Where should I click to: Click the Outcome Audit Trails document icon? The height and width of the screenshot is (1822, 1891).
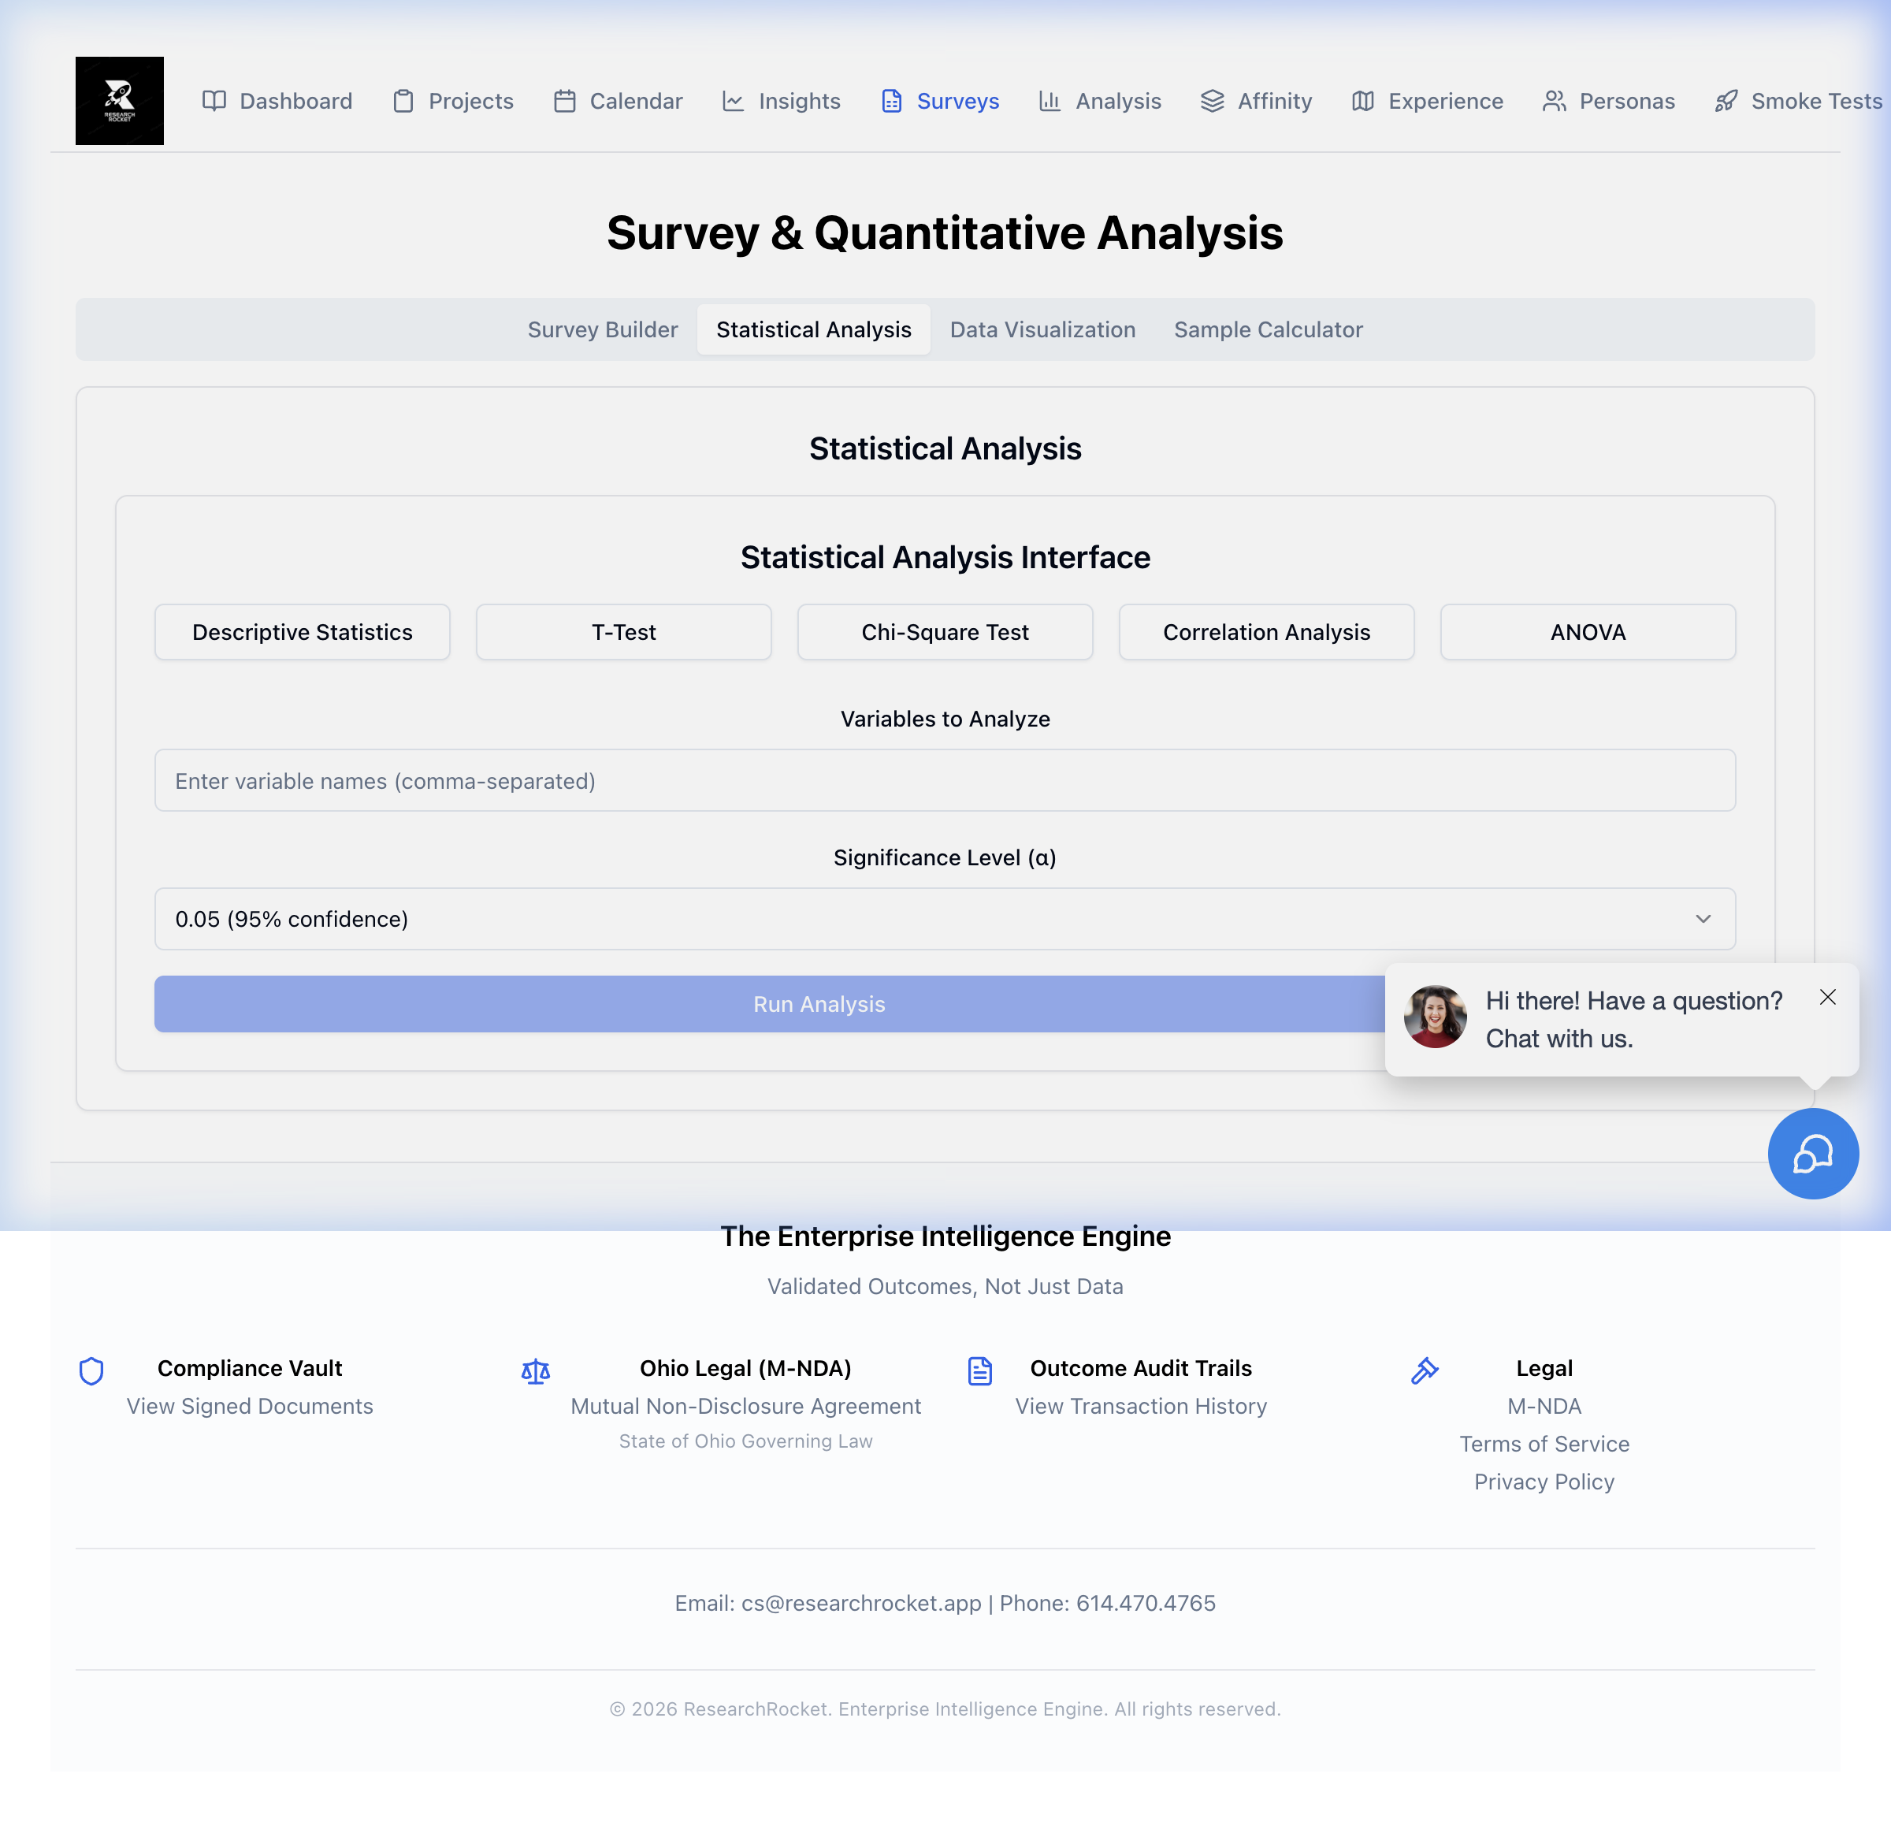coord(979,1370)
